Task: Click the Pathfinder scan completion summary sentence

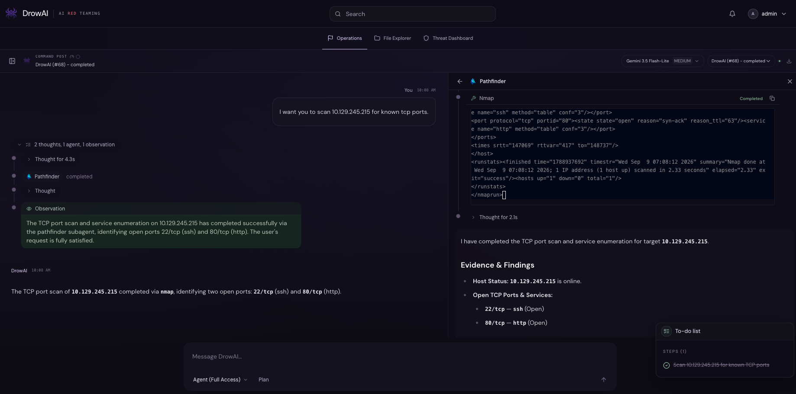Action: (x=585, y=242)
